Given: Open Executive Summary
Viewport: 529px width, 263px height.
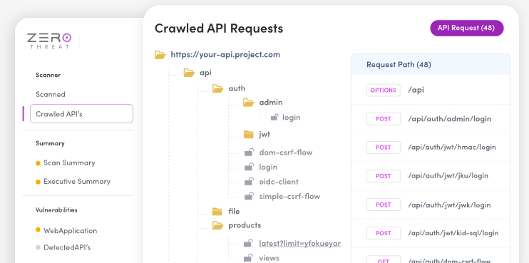Looking at the screenshot, I should coord(77,182).
